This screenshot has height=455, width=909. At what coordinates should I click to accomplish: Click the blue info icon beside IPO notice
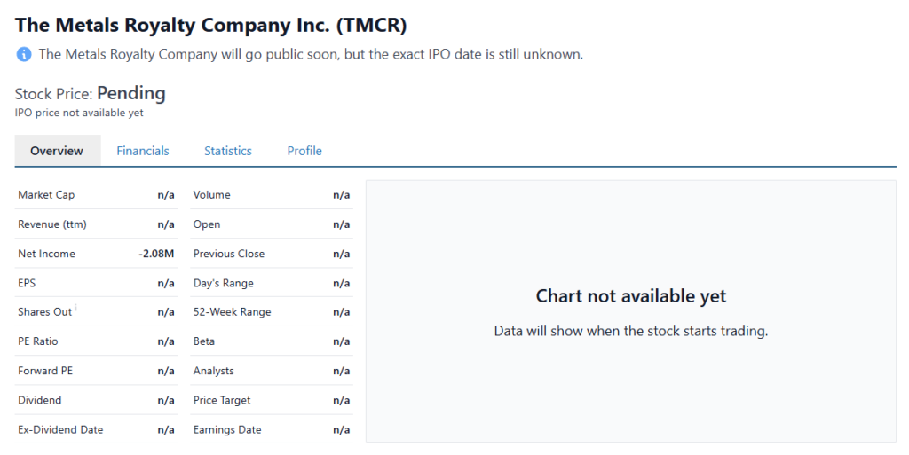[x=24, y=55]
